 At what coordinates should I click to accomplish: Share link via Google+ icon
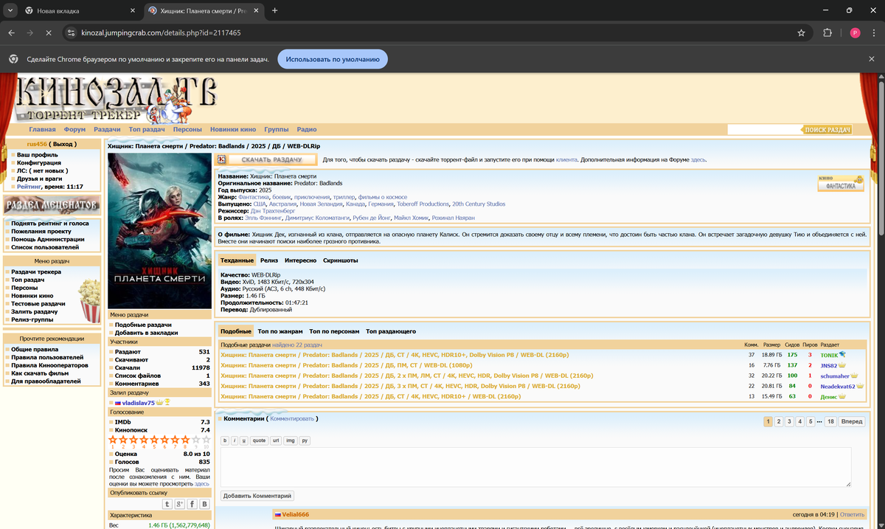tap(179, 504)
